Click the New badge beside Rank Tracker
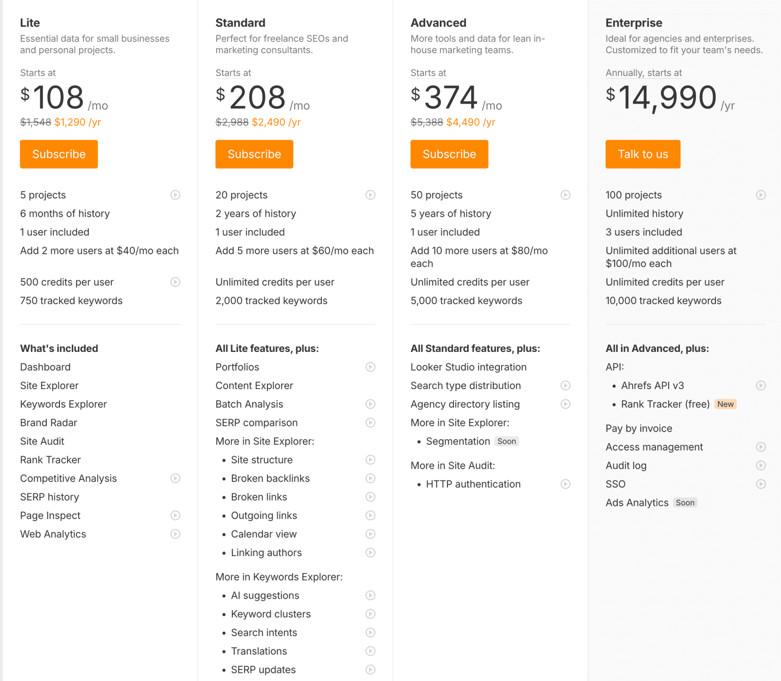 pyautogui.click(x=726, y=404)
